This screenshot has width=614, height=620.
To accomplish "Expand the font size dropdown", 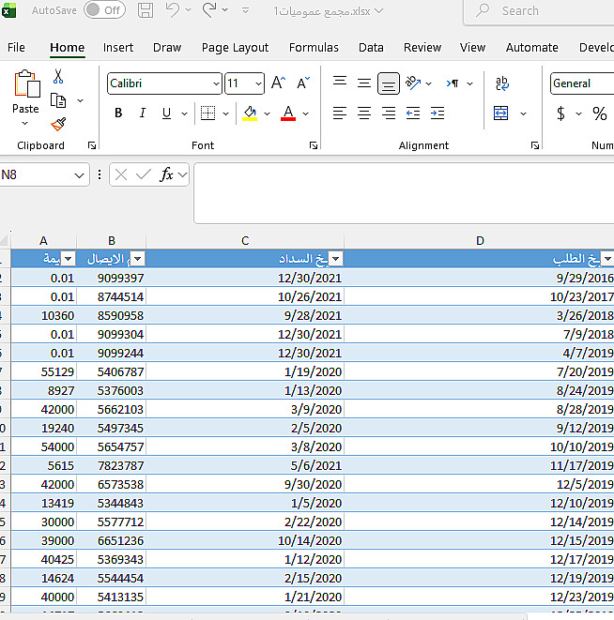I will coord(258,83).
